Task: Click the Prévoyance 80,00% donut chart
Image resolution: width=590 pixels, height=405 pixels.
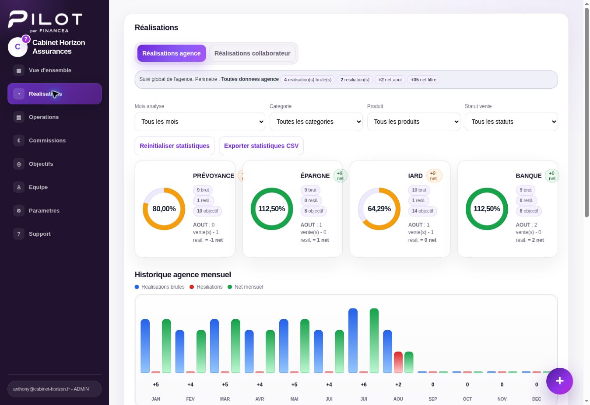Action: [x=164, y=209]
